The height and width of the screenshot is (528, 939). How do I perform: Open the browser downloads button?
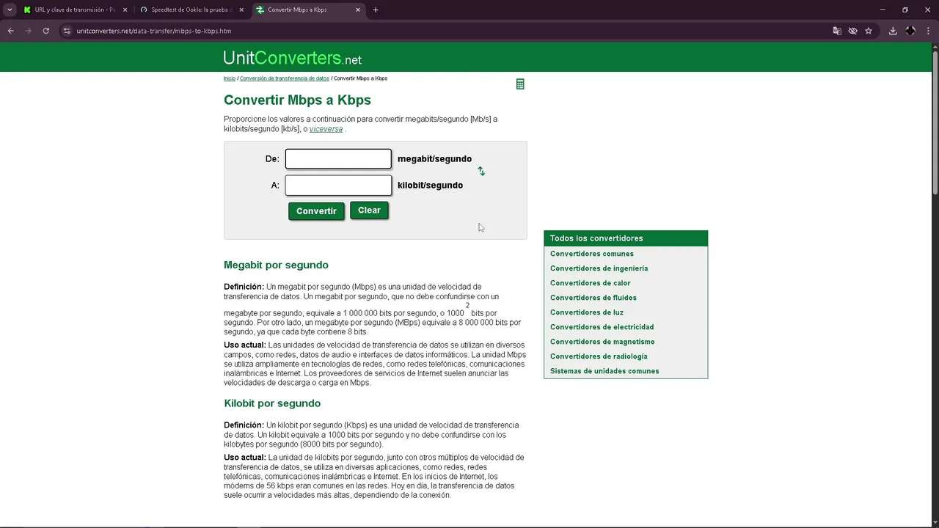[x=893, y=31]
